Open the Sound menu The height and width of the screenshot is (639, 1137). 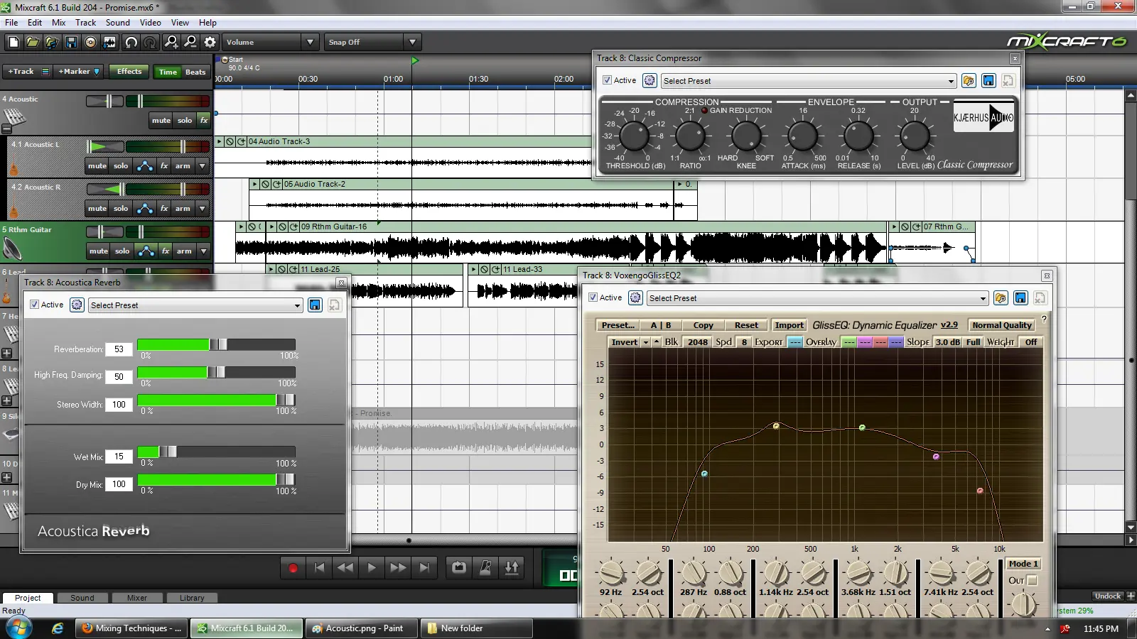tap(118, 23)
